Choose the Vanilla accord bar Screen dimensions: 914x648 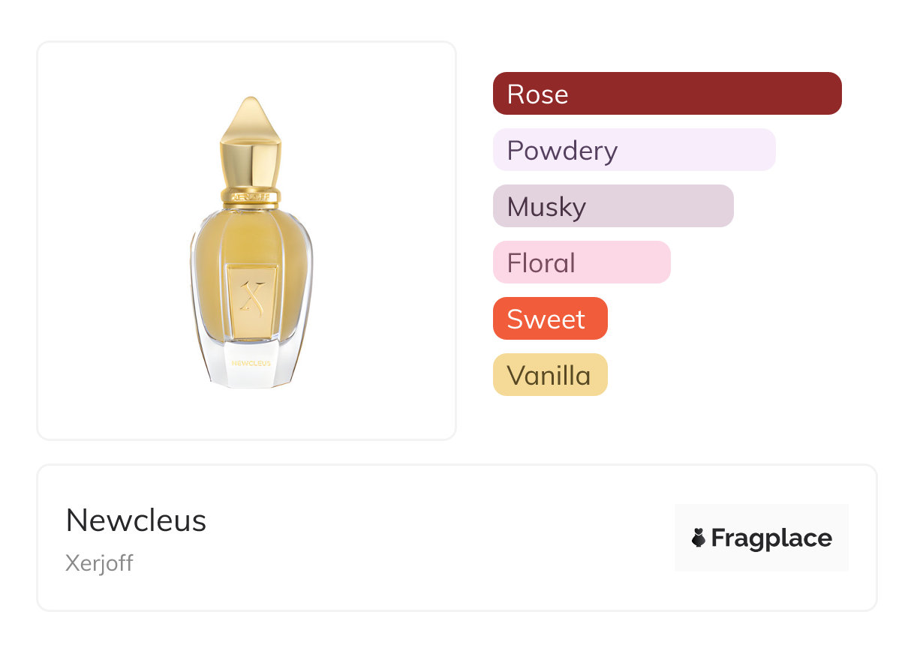[549, 375]
